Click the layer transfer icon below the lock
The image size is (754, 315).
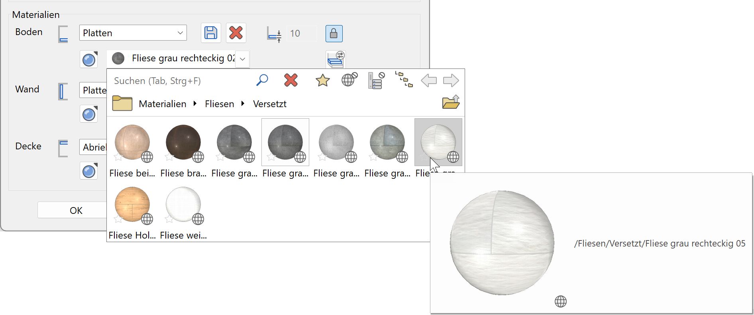coord(336,59)
